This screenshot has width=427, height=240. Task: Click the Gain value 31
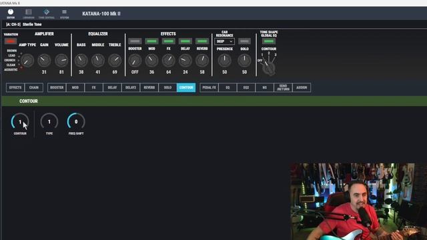pyautogui.click(x=44, y=72)
